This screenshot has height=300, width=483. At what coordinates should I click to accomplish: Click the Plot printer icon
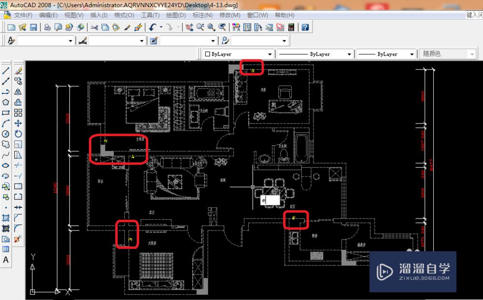pyautogui.click(x=47, y=27)
